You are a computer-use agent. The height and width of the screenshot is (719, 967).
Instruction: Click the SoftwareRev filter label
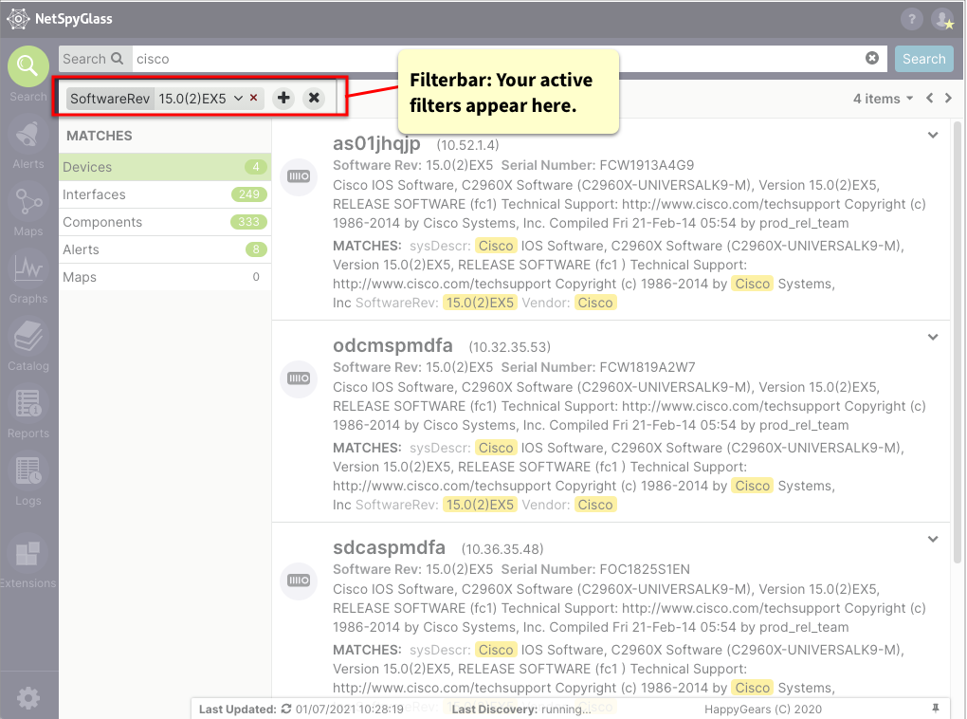pos(110,98)
